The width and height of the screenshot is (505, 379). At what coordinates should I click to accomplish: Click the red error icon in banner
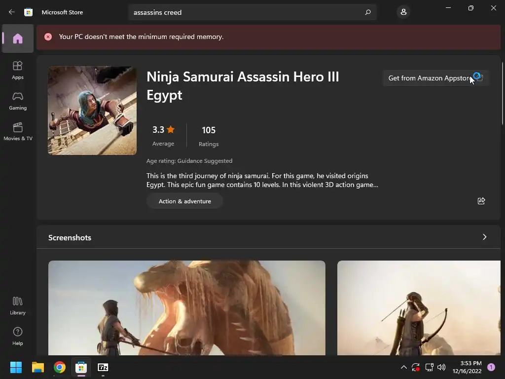pos(48,37)
